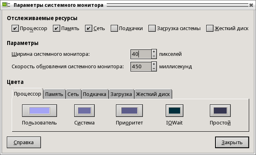Uncheck the Сеть resource checkbox
Viewport: 256px width, 155px height.
click(x=89, y=29)
